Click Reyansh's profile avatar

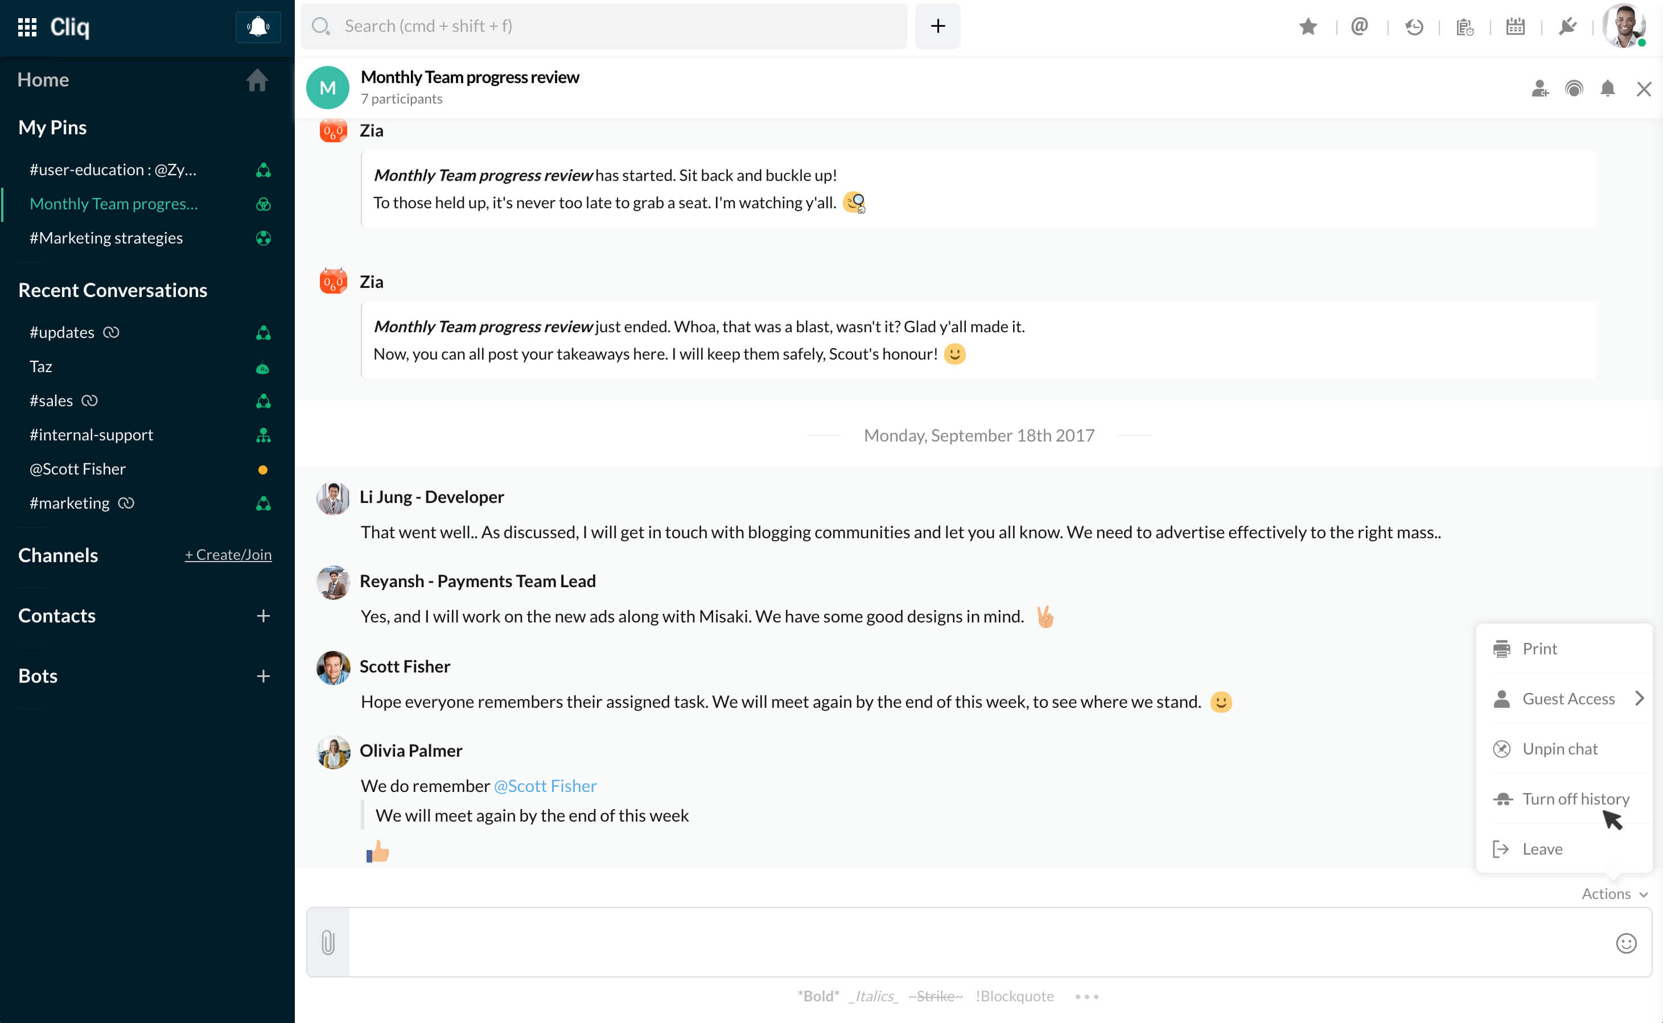click(334, 583)
